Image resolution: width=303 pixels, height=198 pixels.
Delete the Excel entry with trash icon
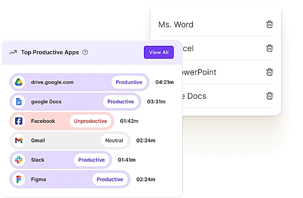(270, 48)
